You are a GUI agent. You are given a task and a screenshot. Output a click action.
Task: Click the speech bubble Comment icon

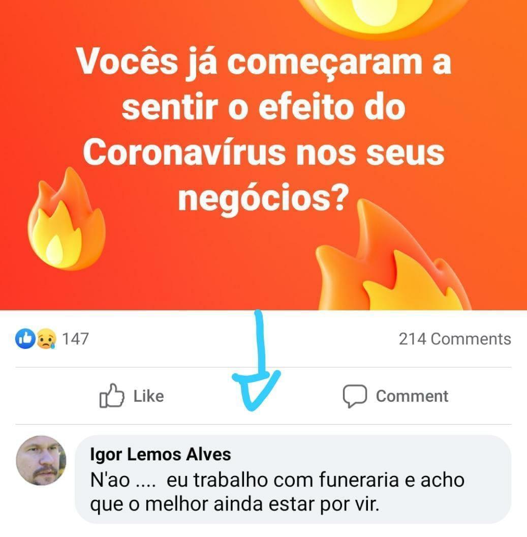[355, 396]
